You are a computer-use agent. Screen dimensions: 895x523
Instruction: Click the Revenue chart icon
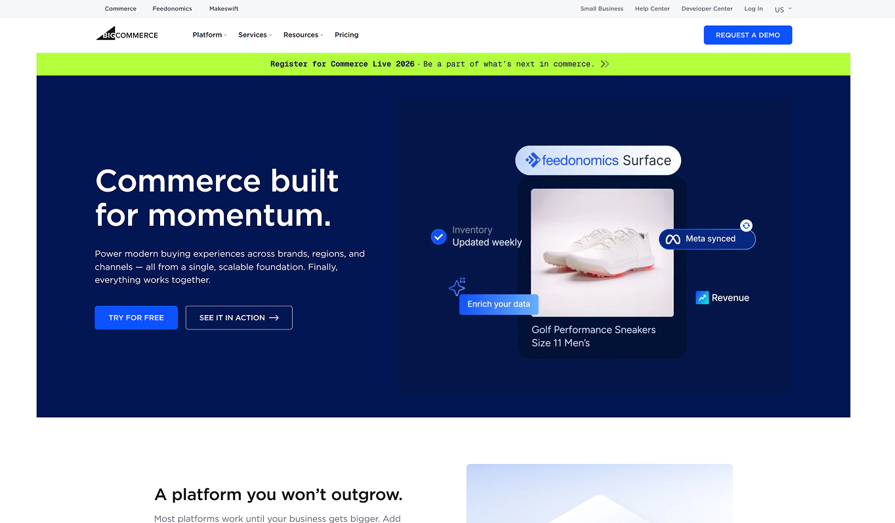[702, 298]
